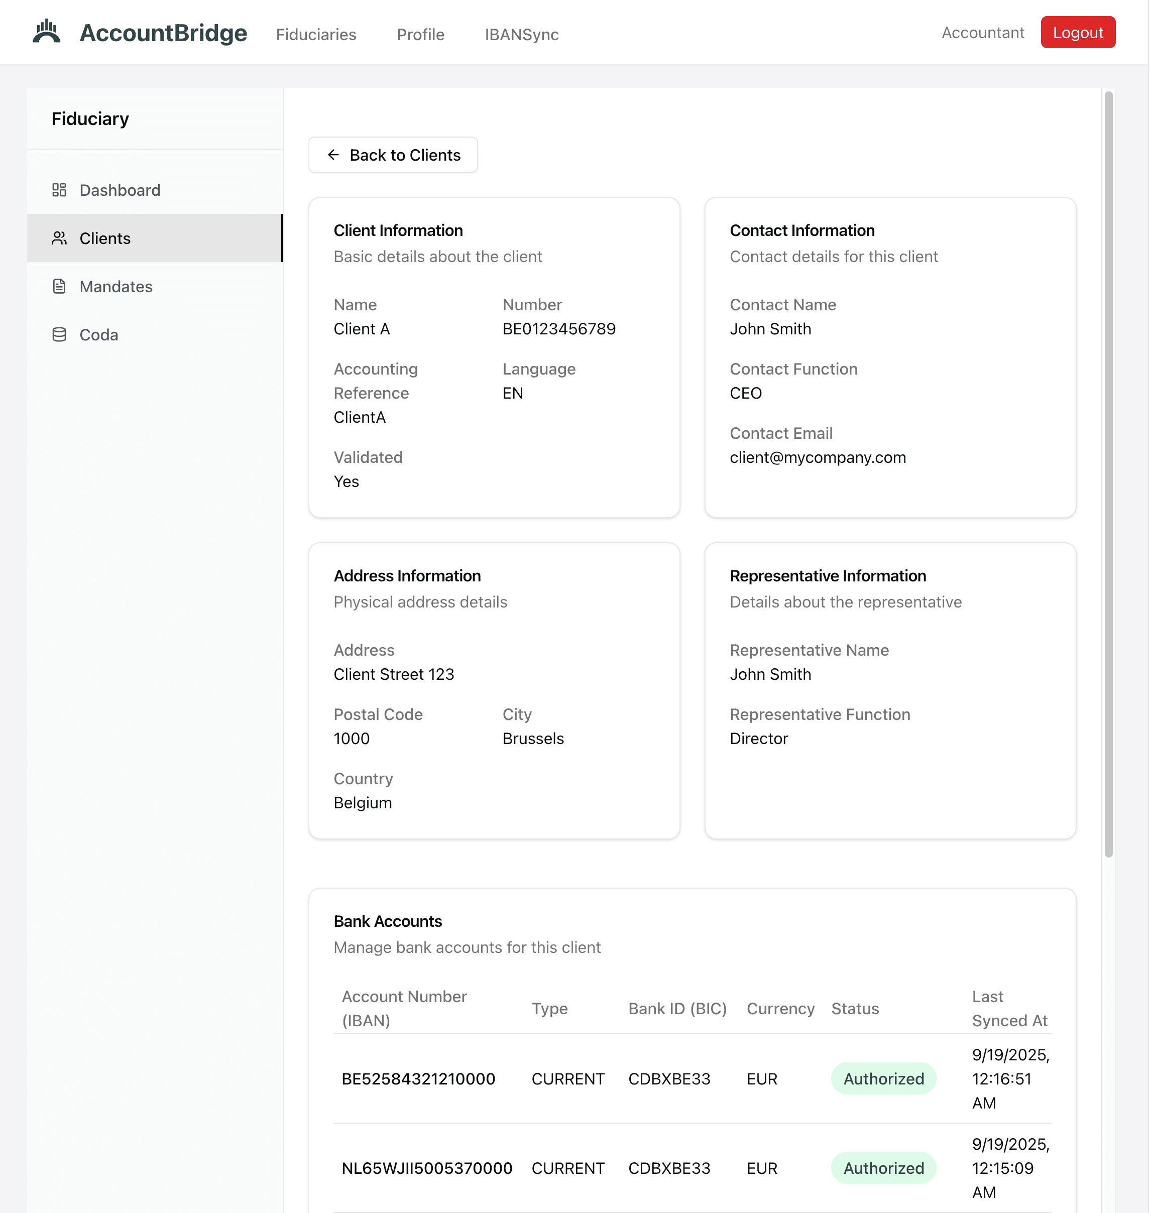Click the Clients people icon in sidebar
The width and height of the screenshot is (1150, 1213).
tap(59, 238)
